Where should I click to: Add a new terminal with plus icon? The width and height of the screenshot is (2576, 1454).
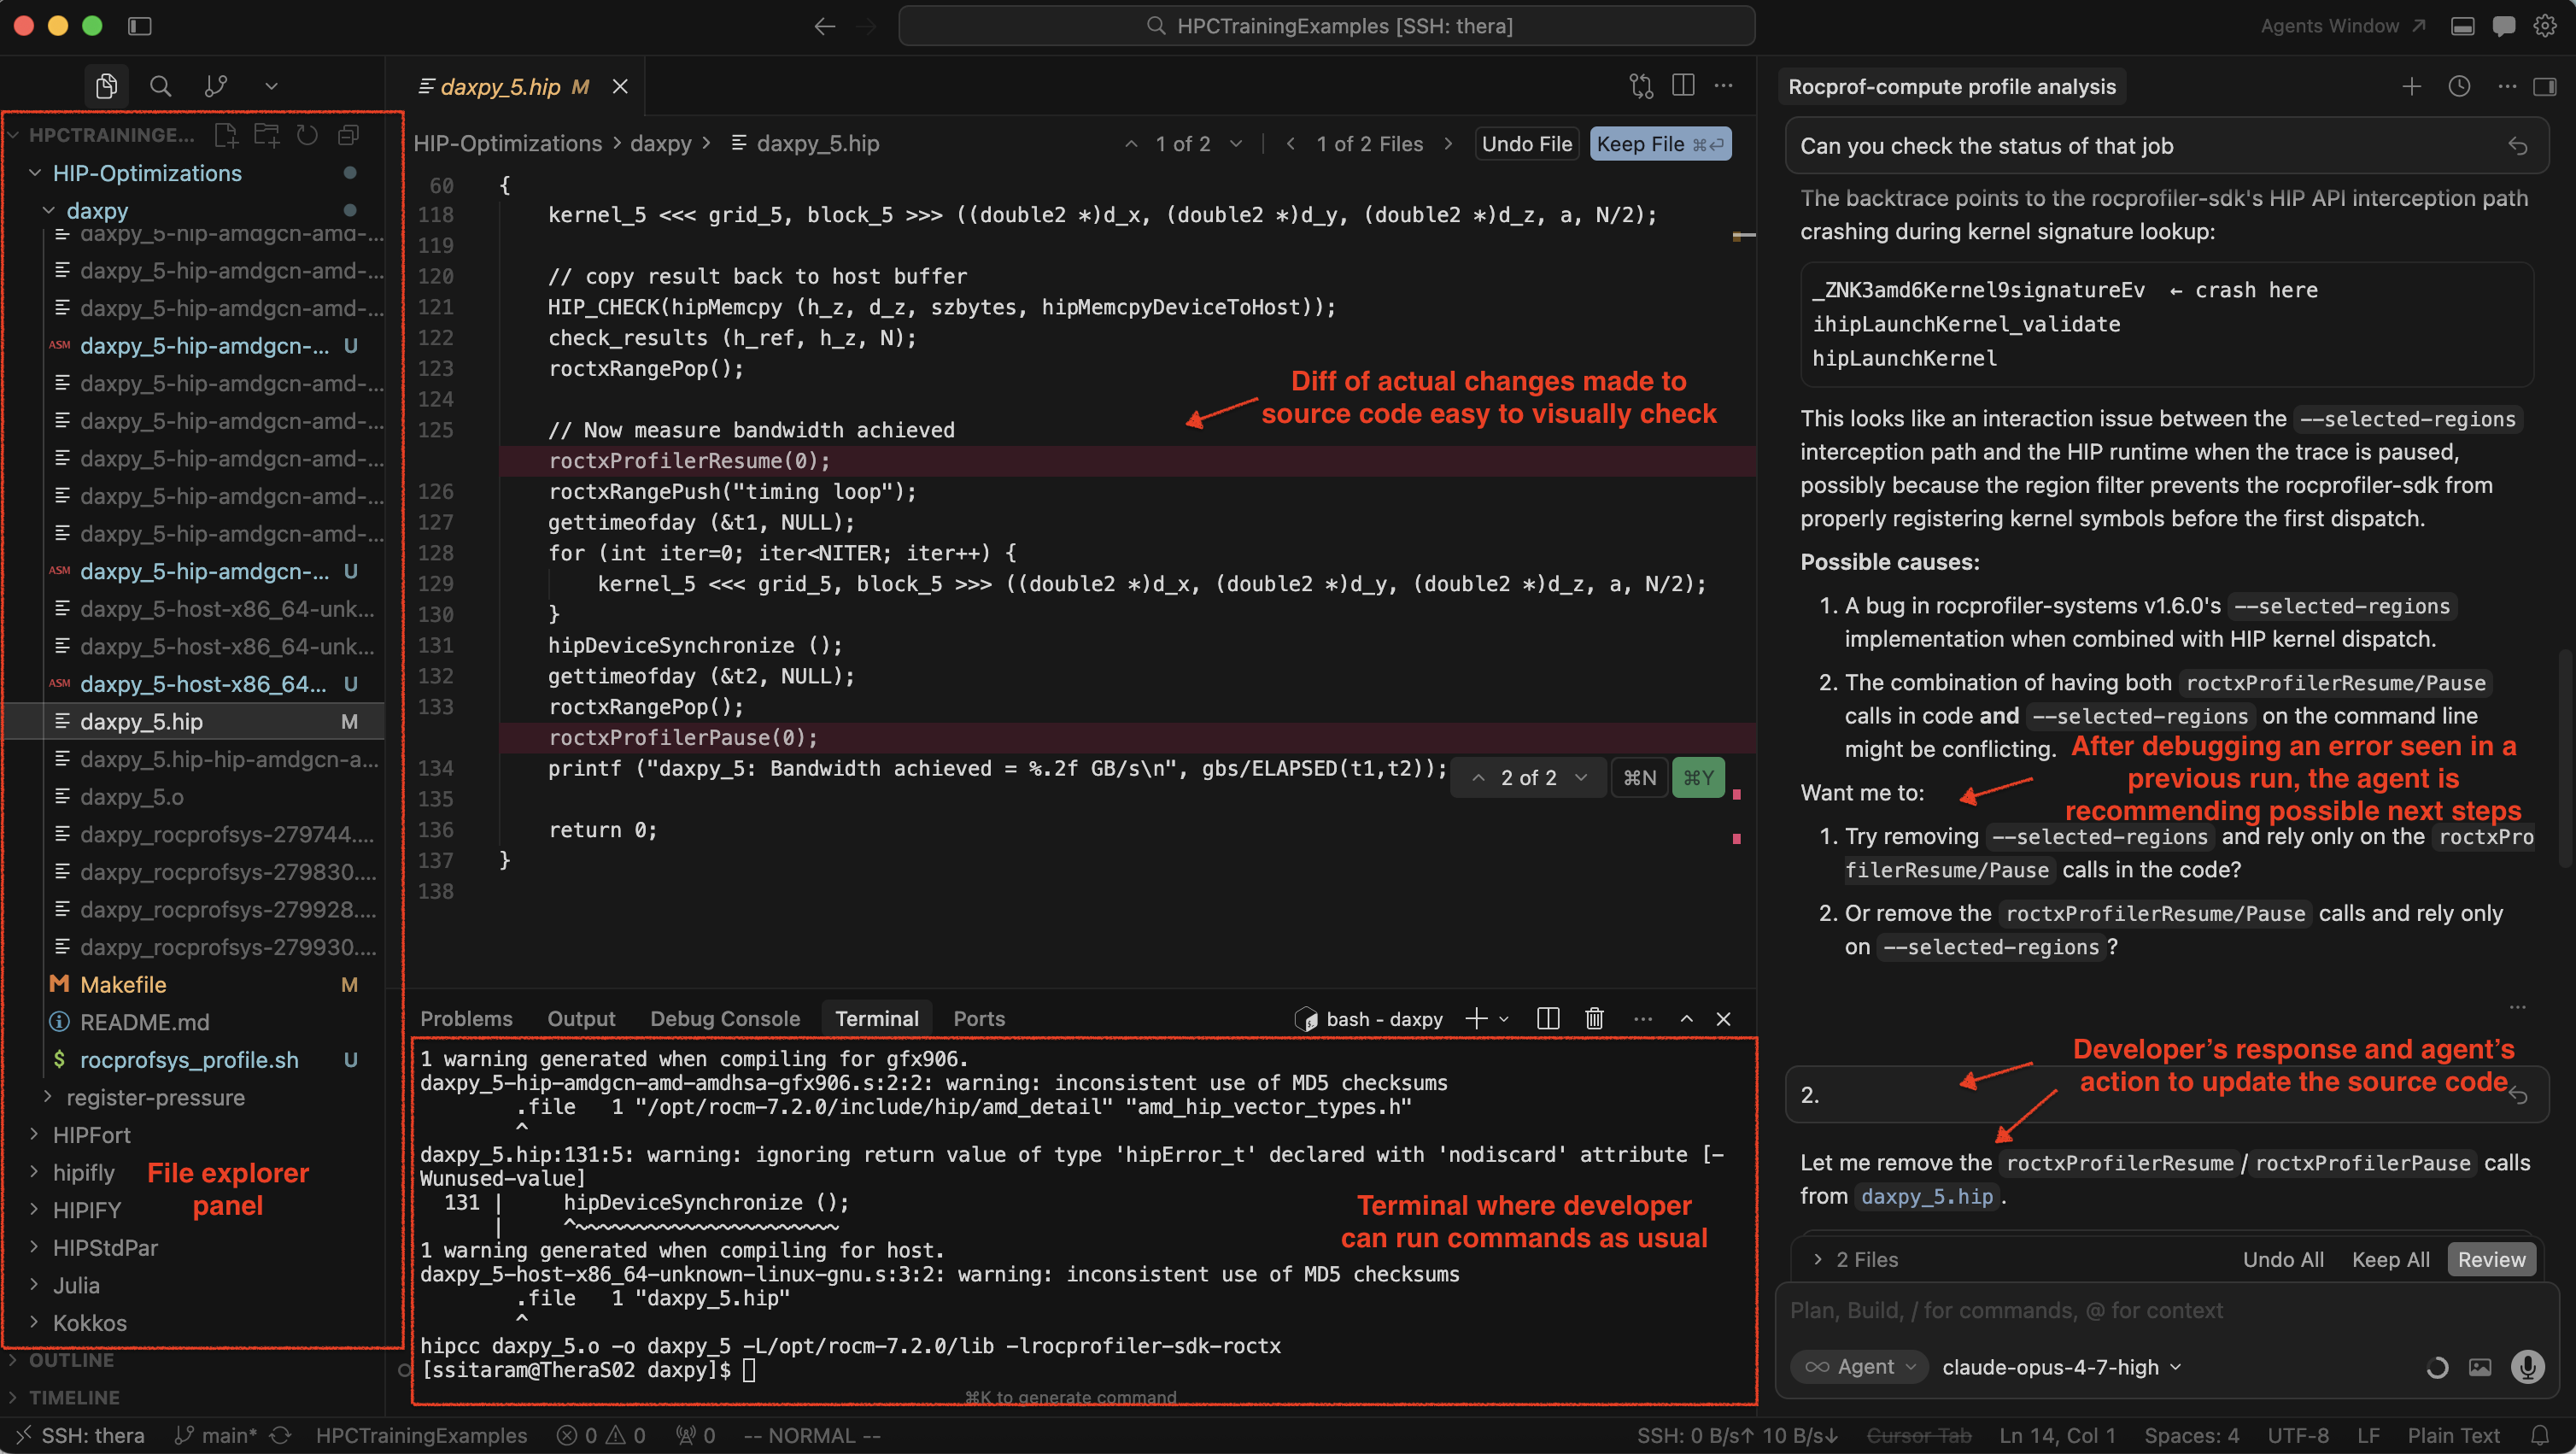(1476, 1018)
